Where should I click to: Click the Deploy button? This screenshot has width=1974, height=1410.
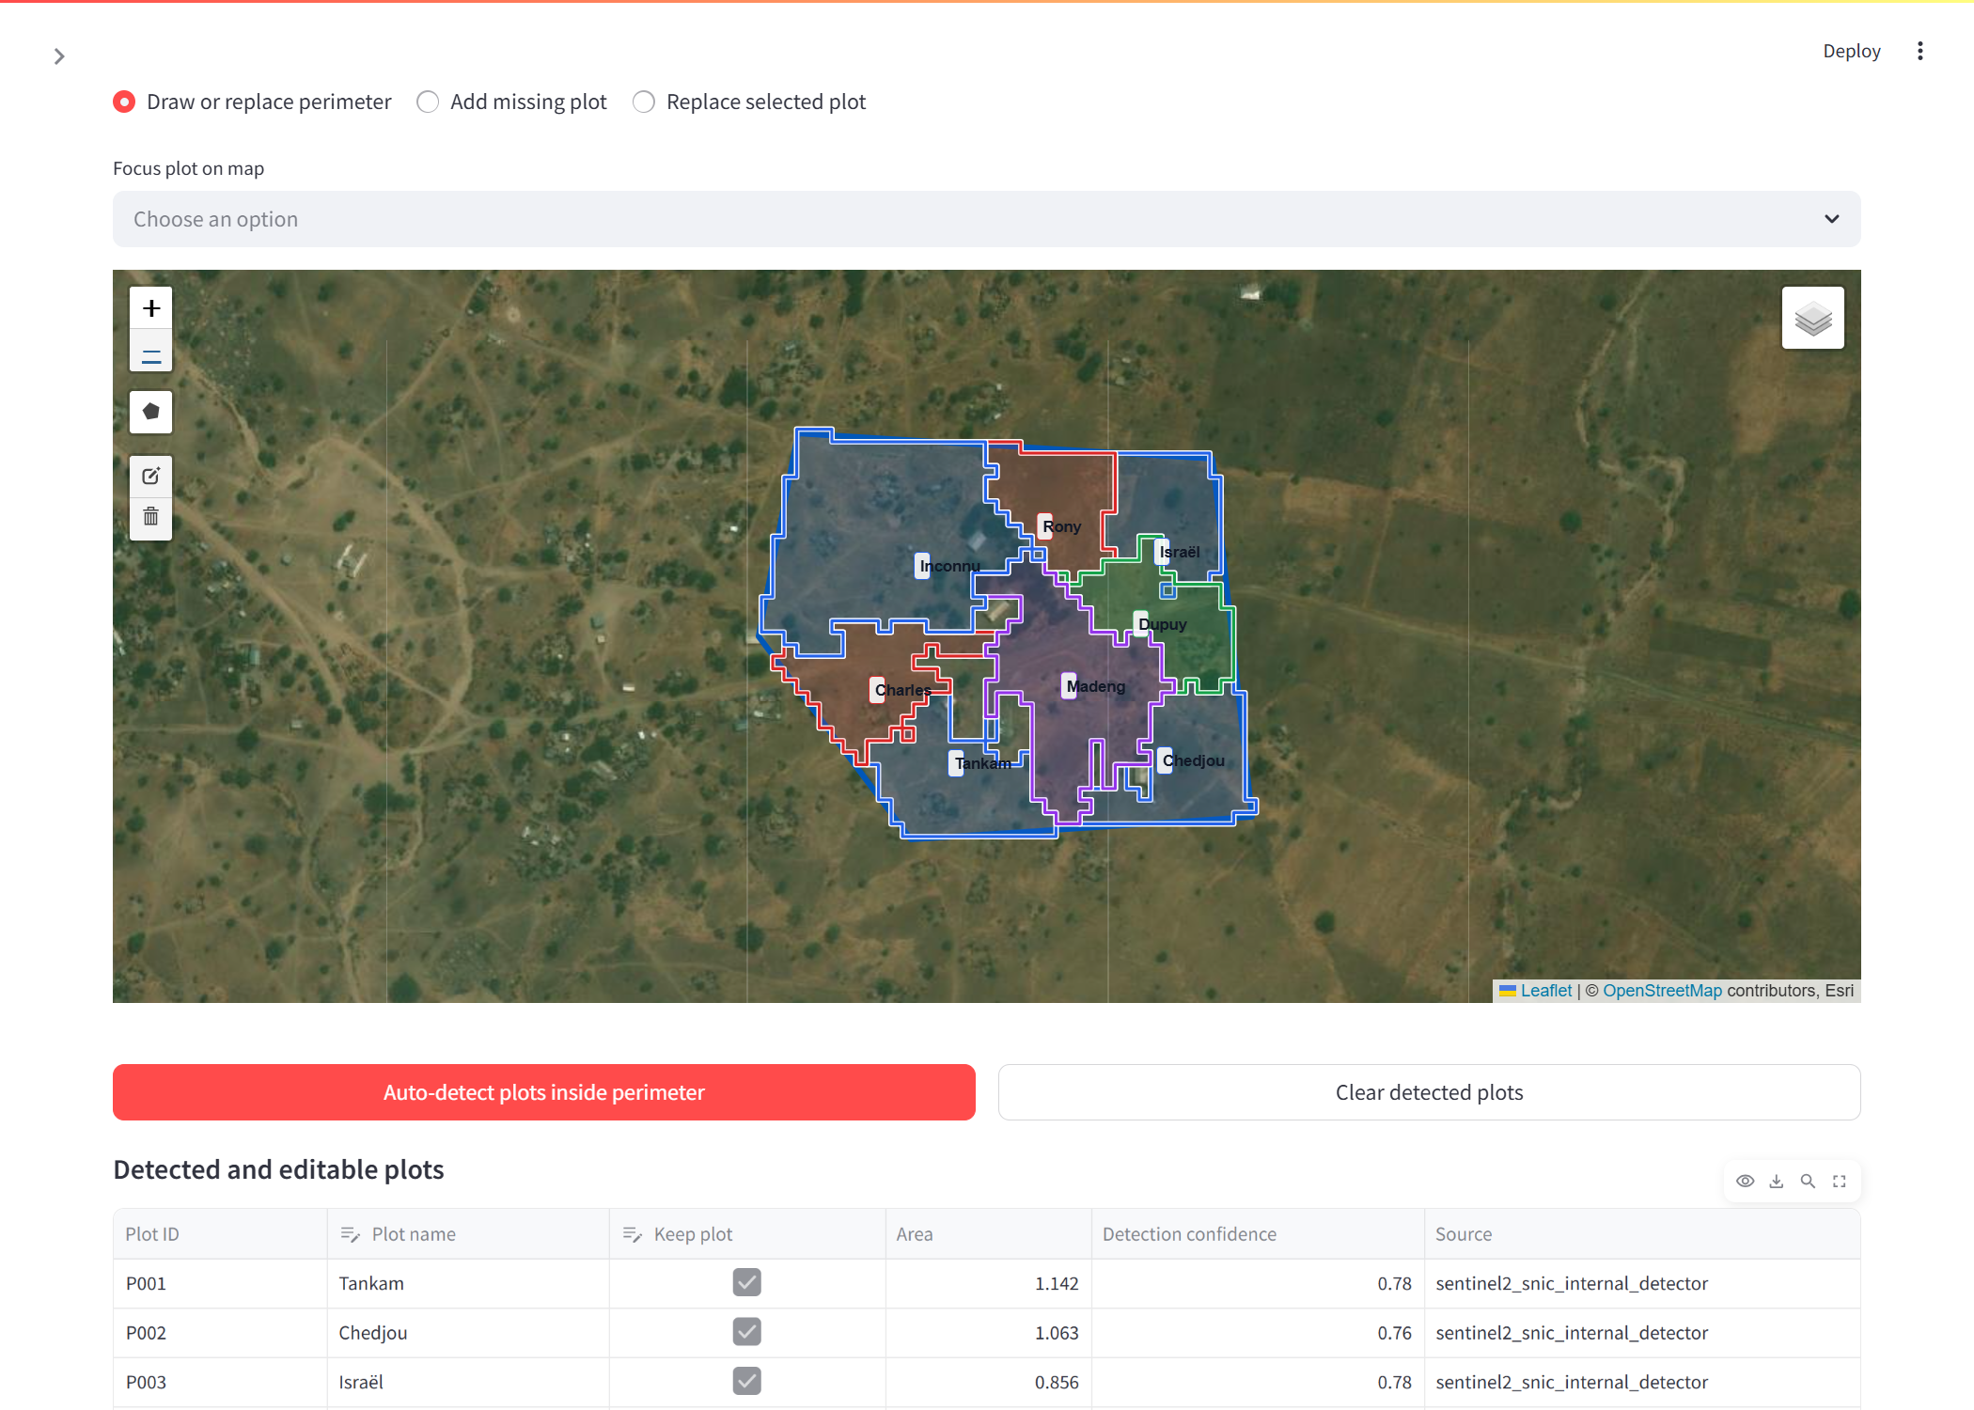coord(1851,51)
